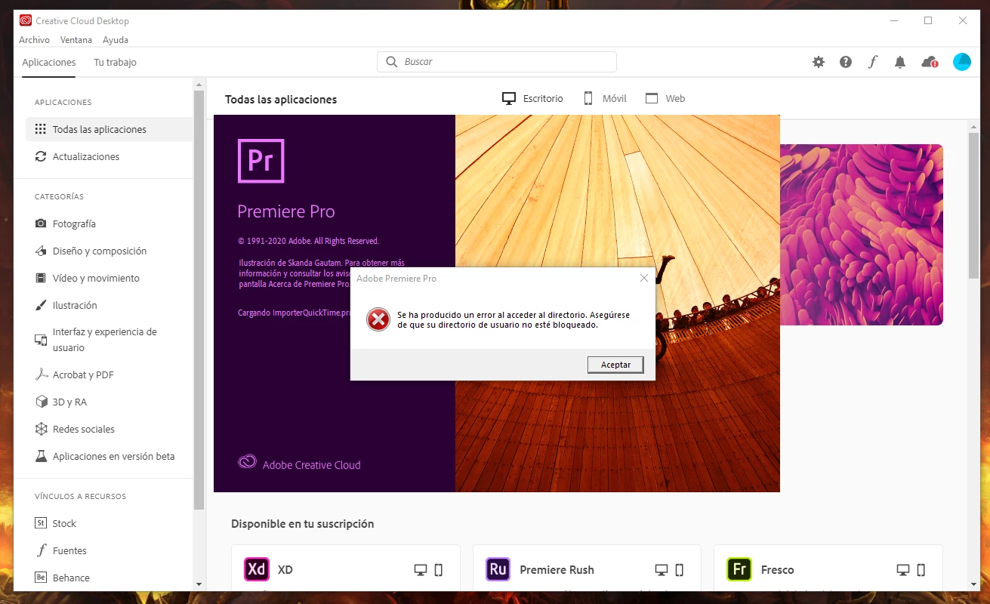
Task: Click the desktop icon on Fresco card
Action: (902, 570)
